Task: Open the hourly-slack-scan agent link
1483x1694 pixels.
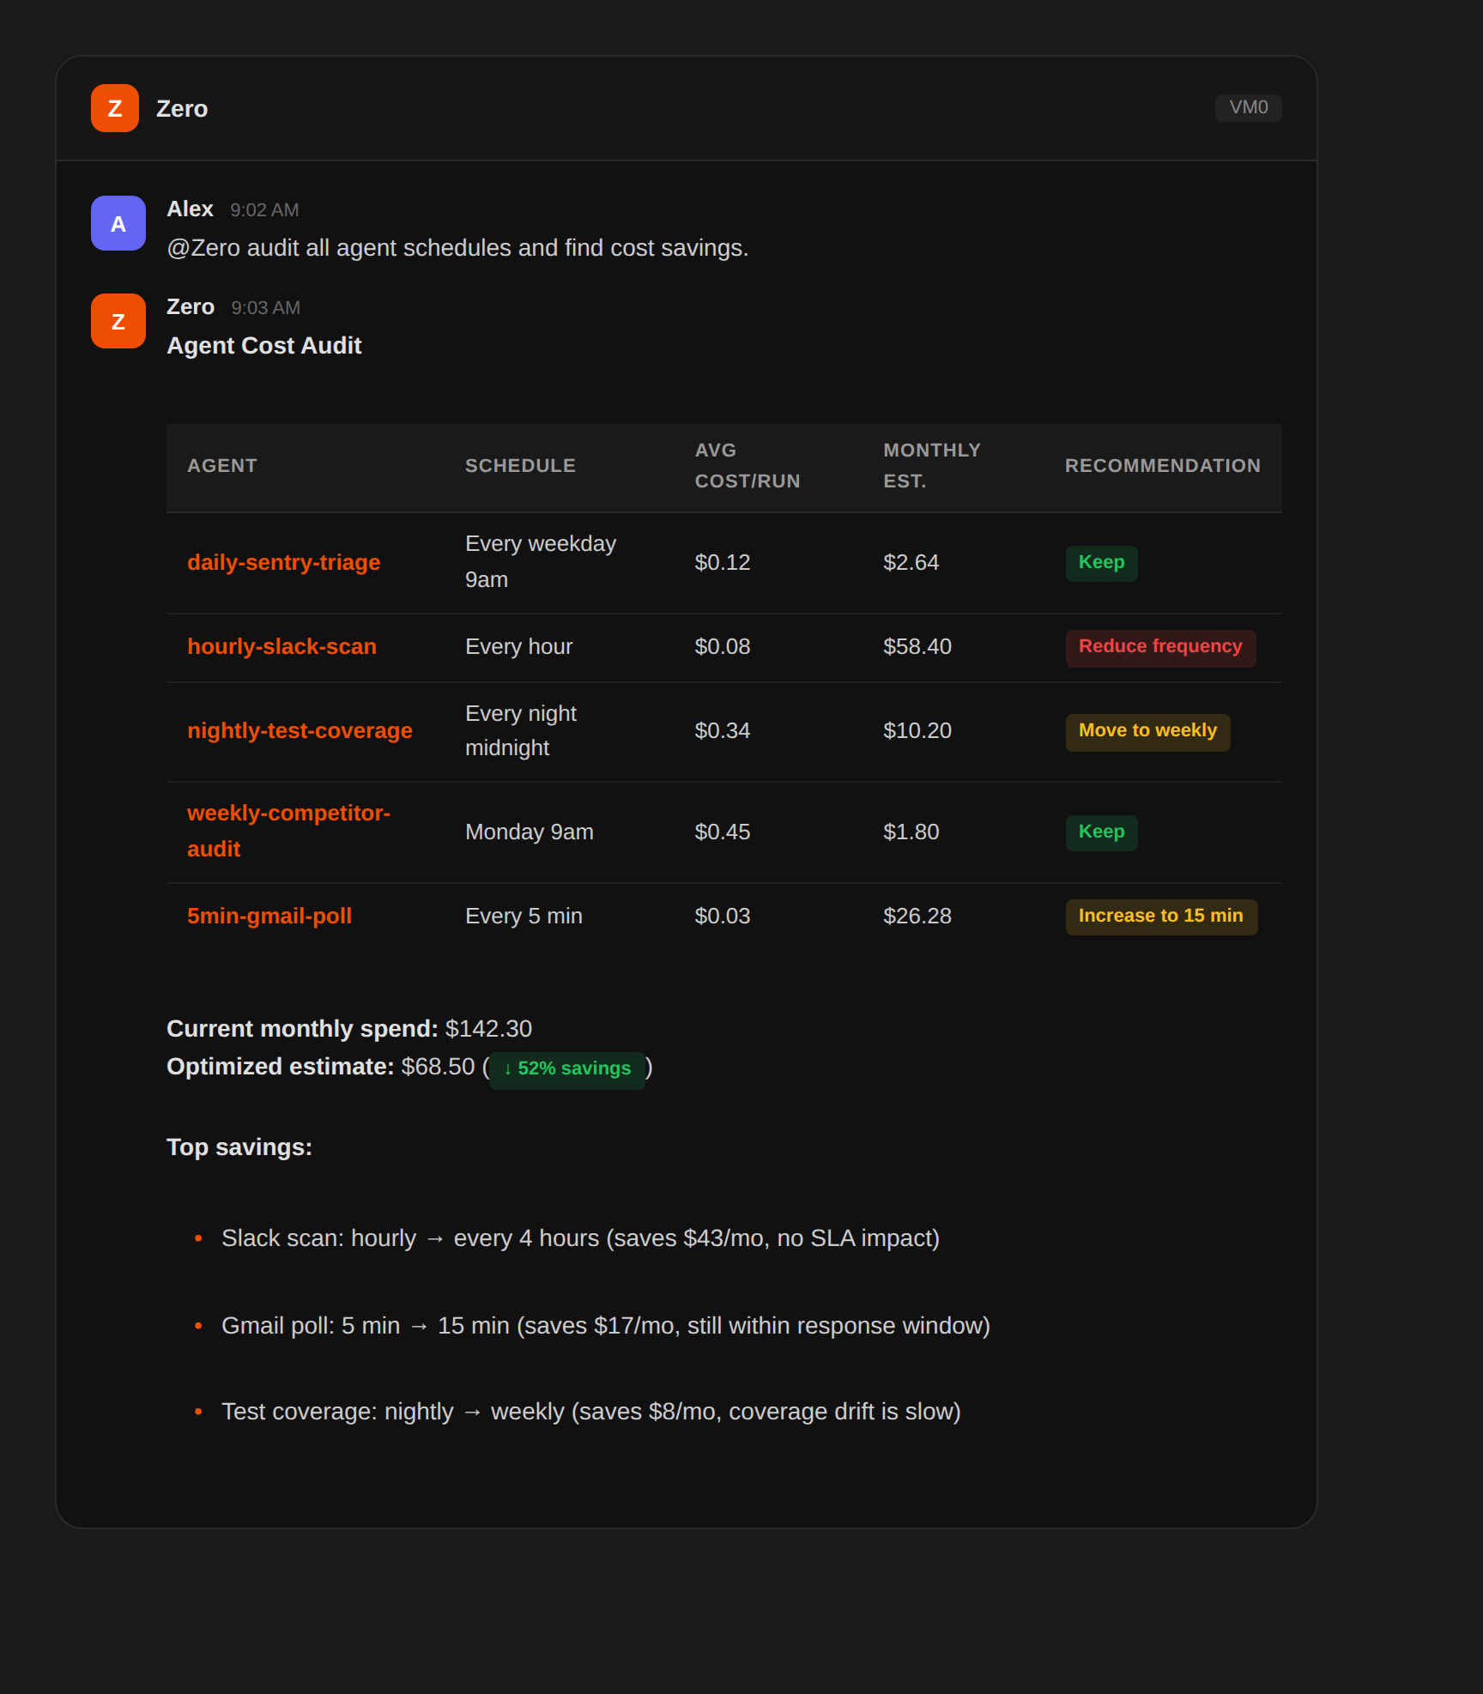Action: pyautogui.click(x=281, y=646)
